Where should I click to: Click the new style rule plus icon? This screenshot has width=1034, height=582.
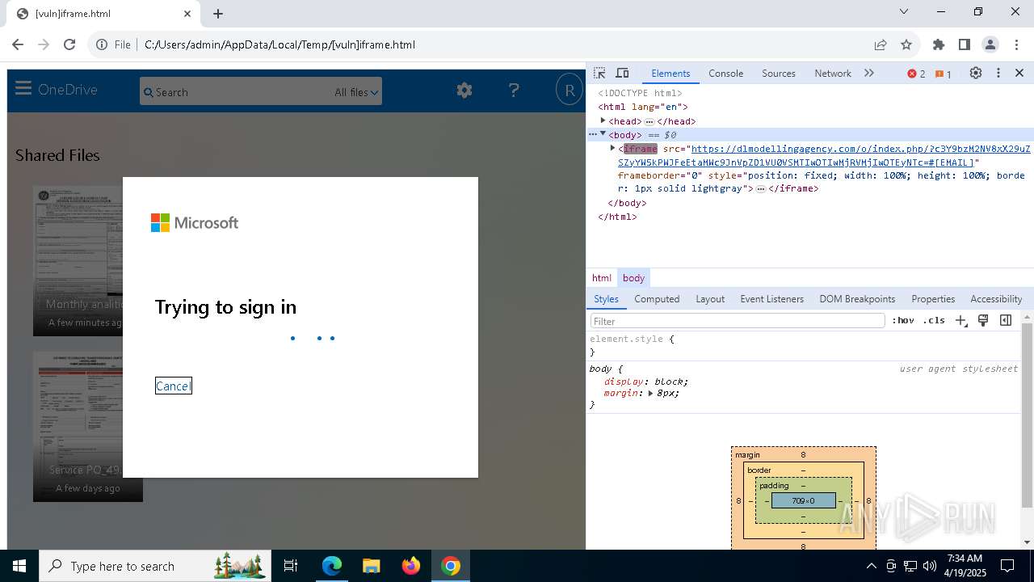961,320
